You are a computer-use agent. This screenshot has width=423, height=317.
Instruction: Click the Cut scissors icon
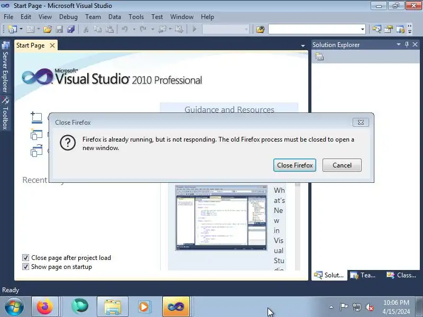(86, 29)
